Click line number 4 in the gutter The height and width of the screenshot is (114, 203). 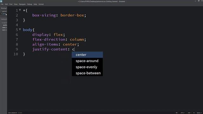click(17, 25)
